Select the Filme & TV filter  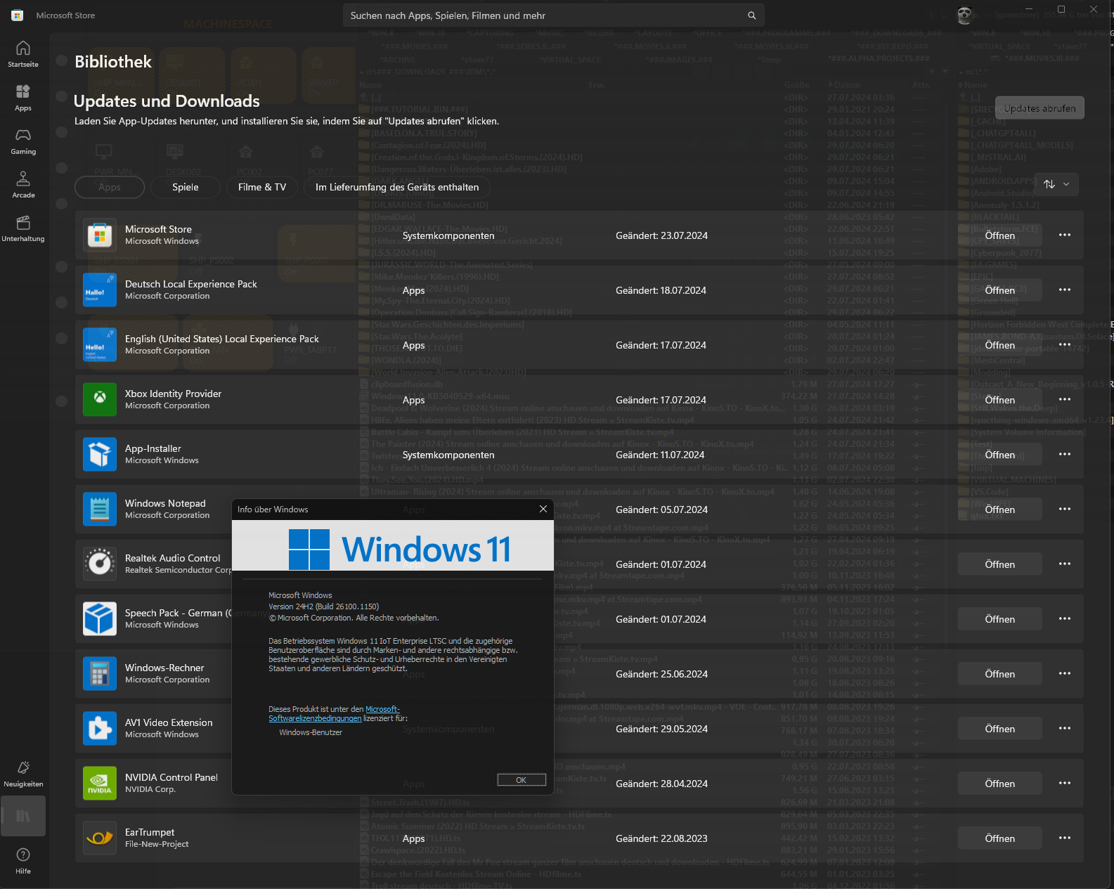click(x=262, y=187)
